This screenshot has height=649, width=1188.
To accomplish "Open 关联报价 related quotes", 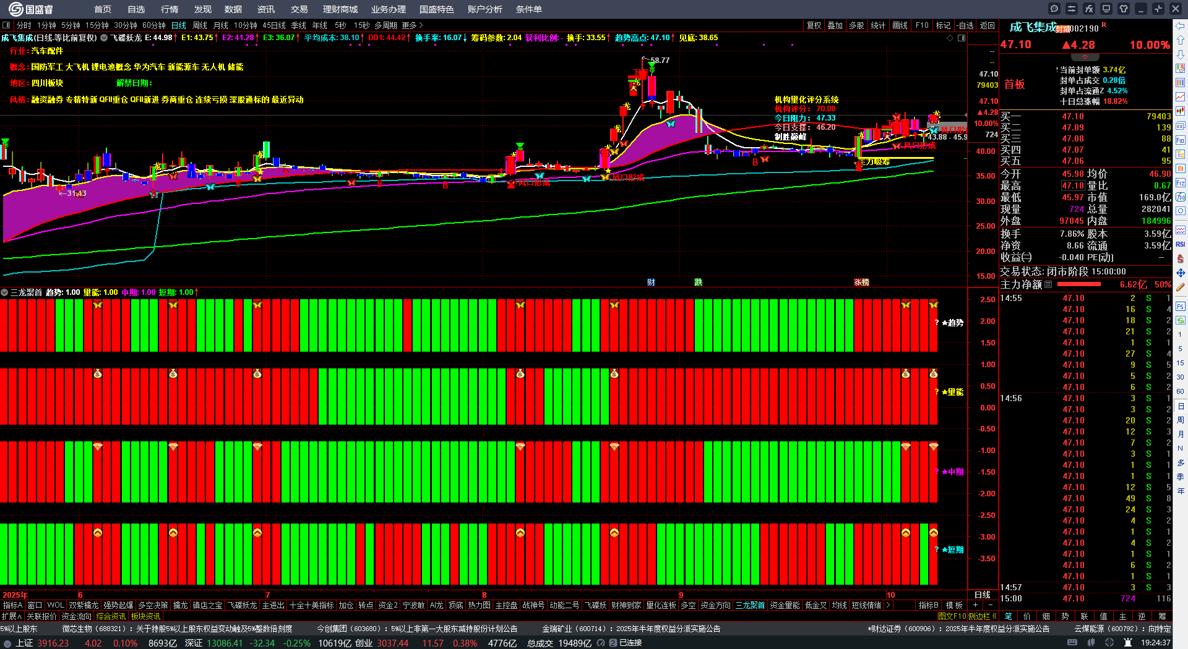I will 41,616.
